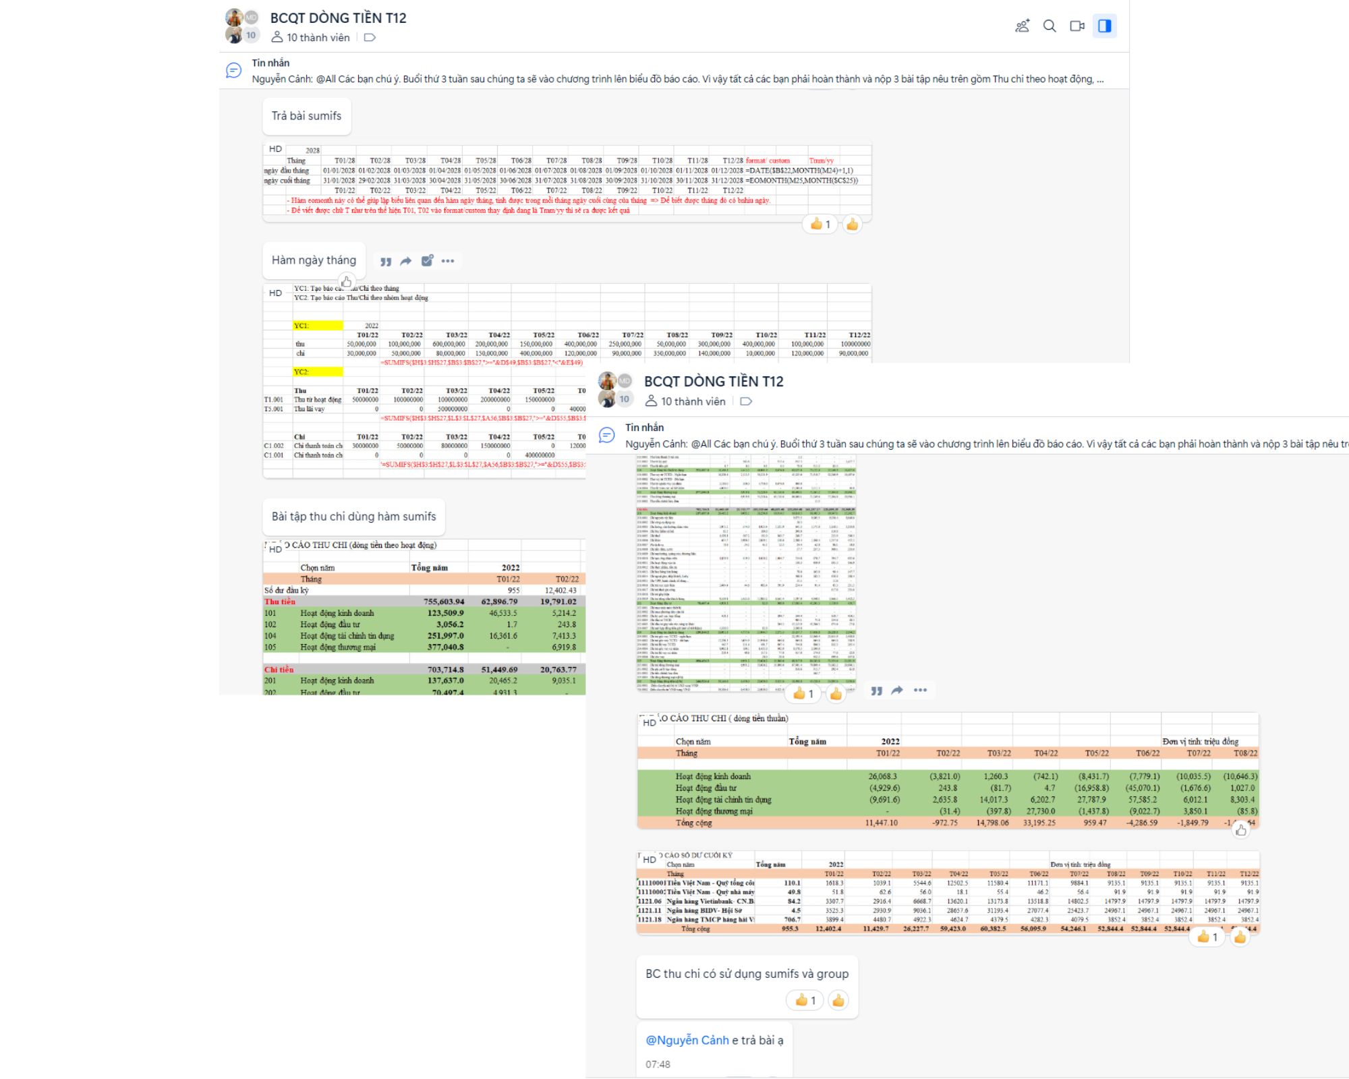Open more options for 'Hàm ngày tháng' message
The image size is (1349, 1079).
pyautogui.click(x=448, y=261)
